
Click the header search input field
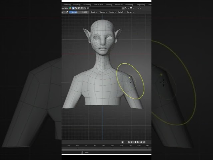pyautogui.click(x=104, y=8)
